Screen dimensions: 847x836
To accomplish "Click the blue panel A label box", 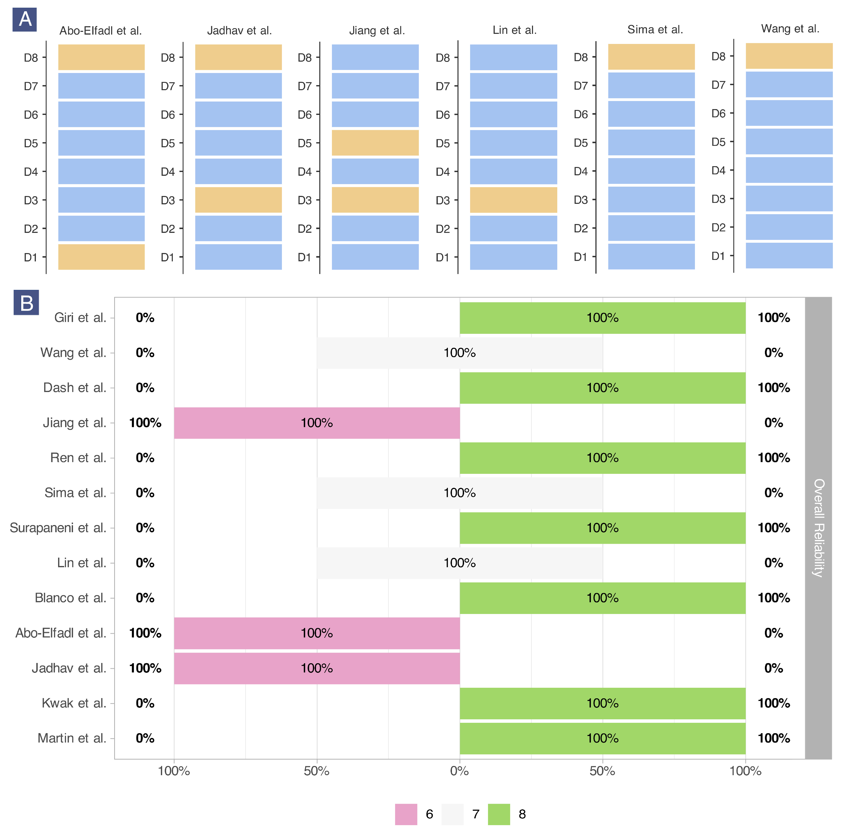I will coord(25,20).
